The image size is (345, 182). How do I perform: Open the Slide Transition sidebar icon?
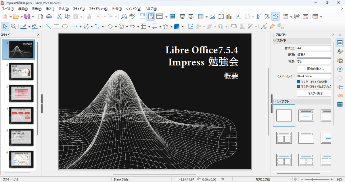tap(340, 87)
